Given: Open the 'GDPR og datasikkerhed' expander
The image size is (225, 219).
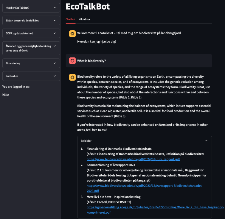Looking at the screenshot, I should coord(31,33).
